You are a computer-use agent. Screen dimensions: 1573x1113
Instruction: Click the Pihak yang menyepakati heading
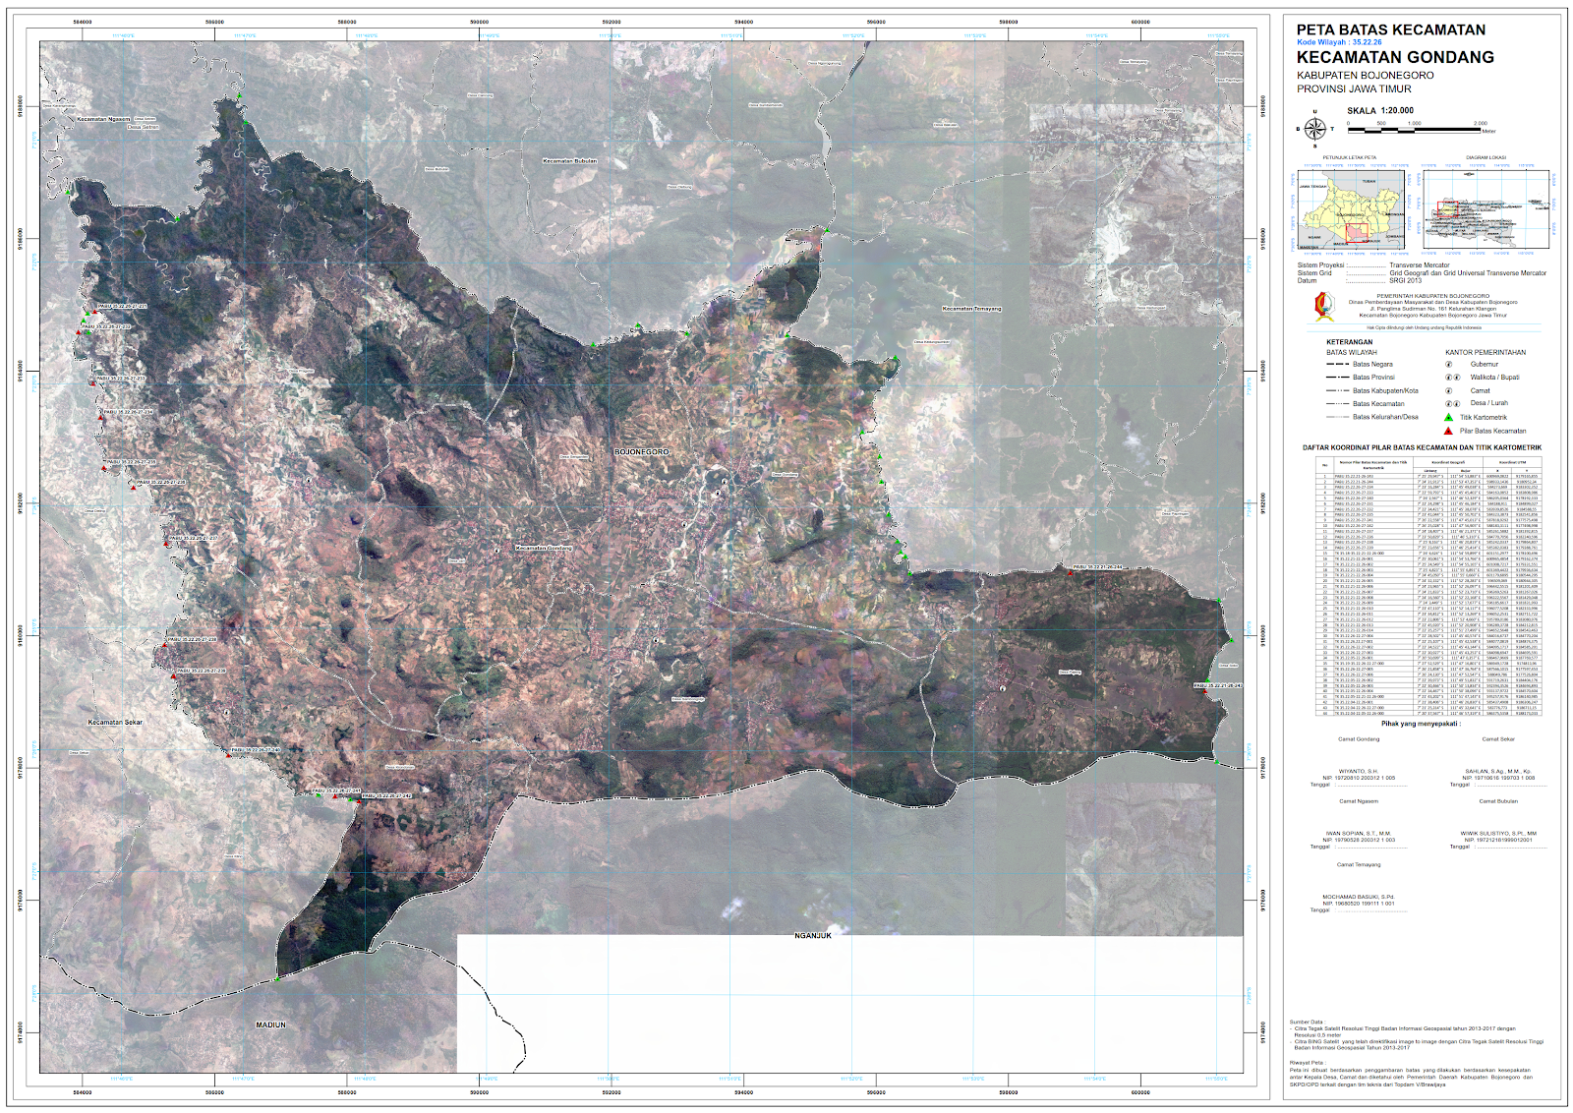(x=1421, y=725)
